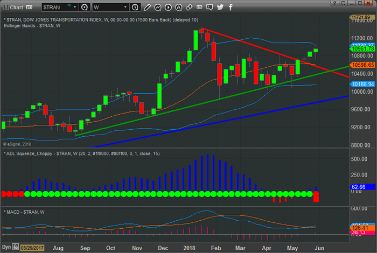Screen dimensions: 377x253
Task: Open the time template clock icon
Action: (136, 8)
